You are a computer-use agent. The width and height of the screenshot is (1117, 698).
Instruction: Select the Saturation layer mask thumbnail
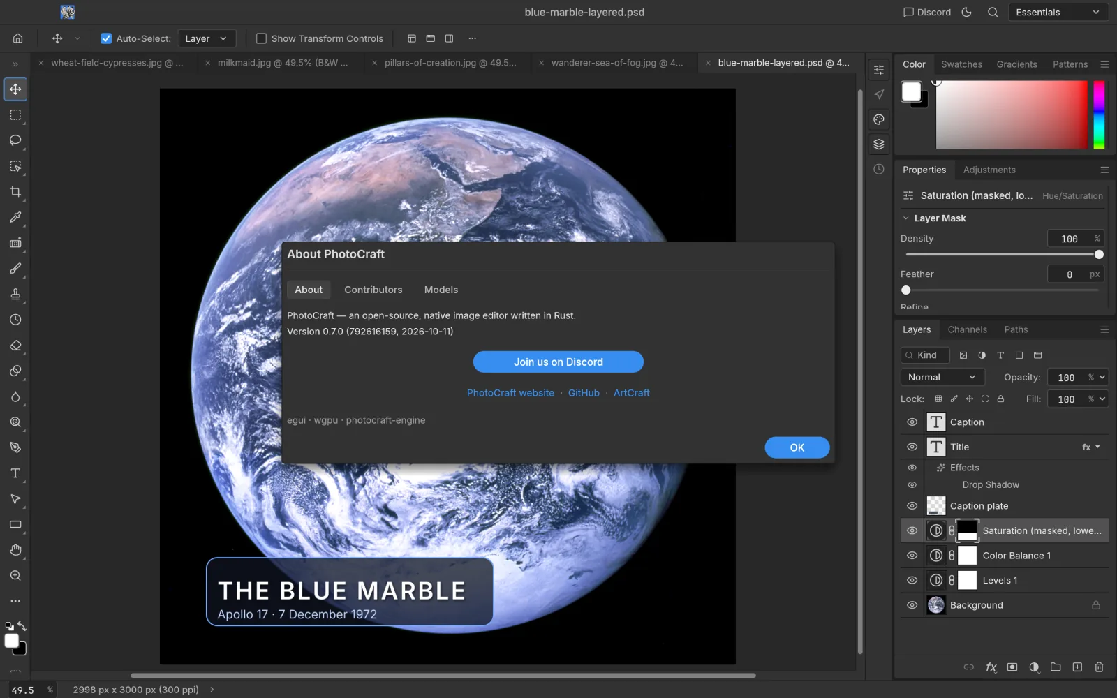coord(967,530)
